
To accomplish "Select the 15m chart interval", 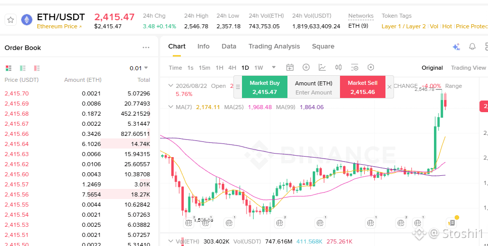I will (205, 68).
